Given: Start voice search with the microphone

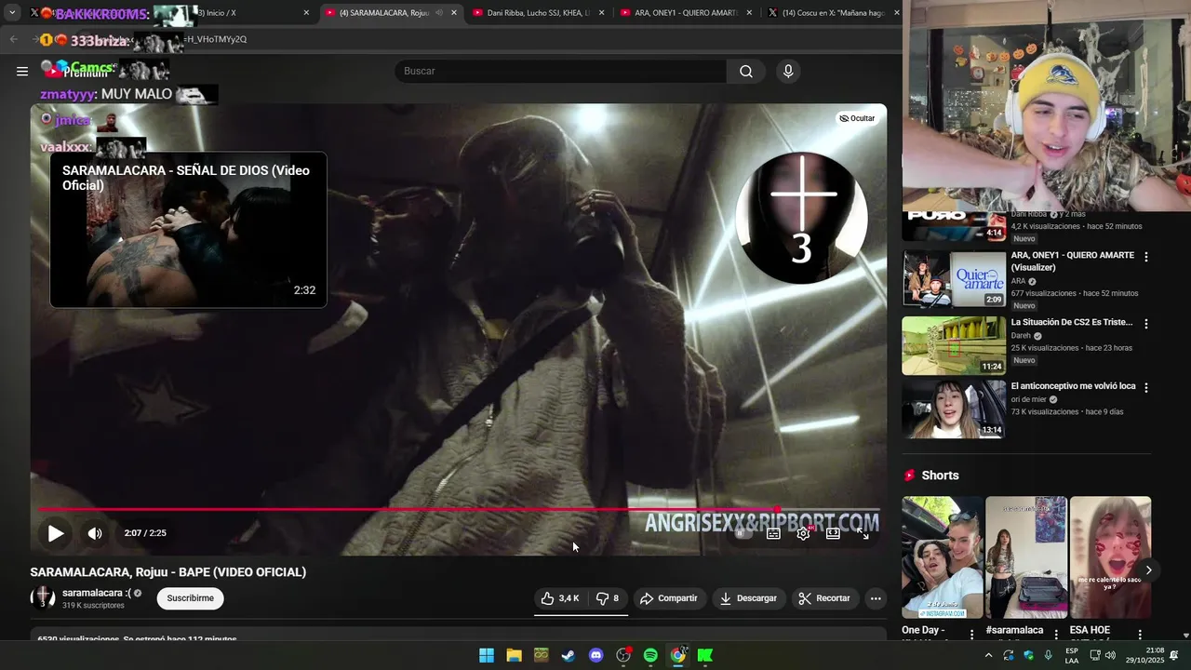Looking at the screenshot, I should [x=788, y=72].
